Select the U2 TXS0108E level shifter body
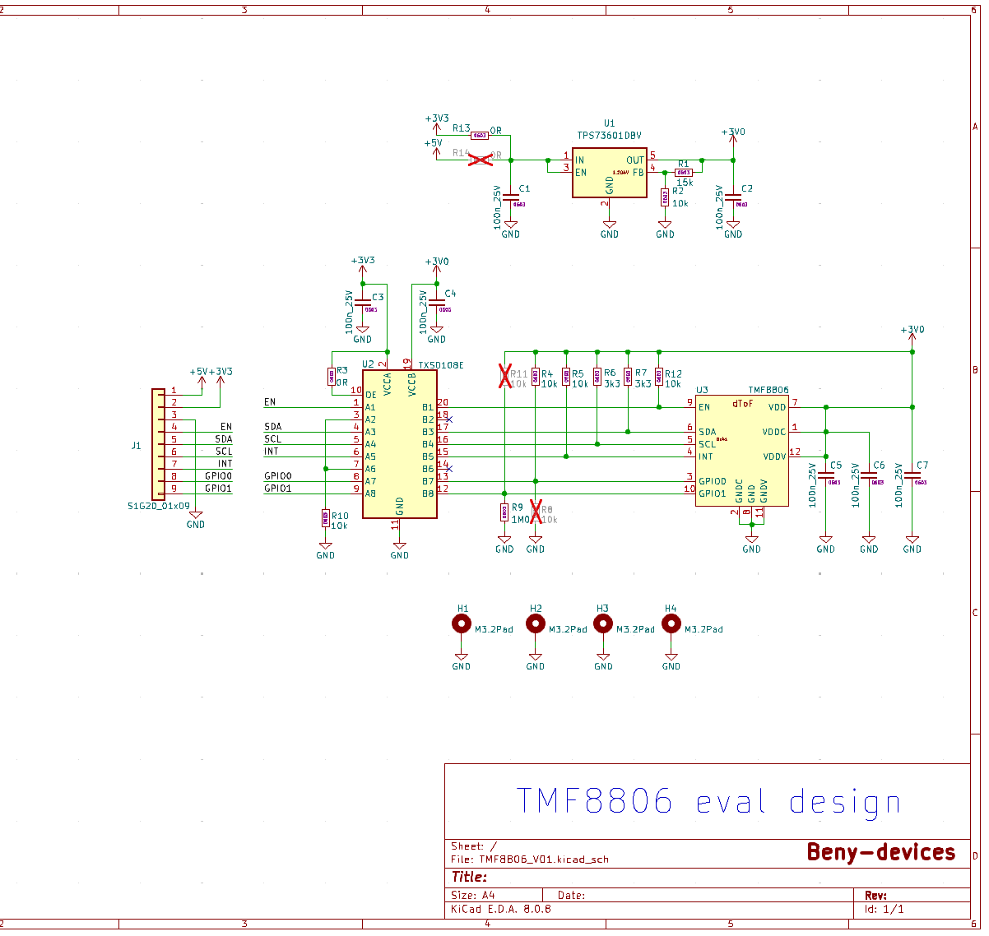Image resolution: width=989 pixels, height=936 pixels. pyautogui.click(x=399, y=444)
